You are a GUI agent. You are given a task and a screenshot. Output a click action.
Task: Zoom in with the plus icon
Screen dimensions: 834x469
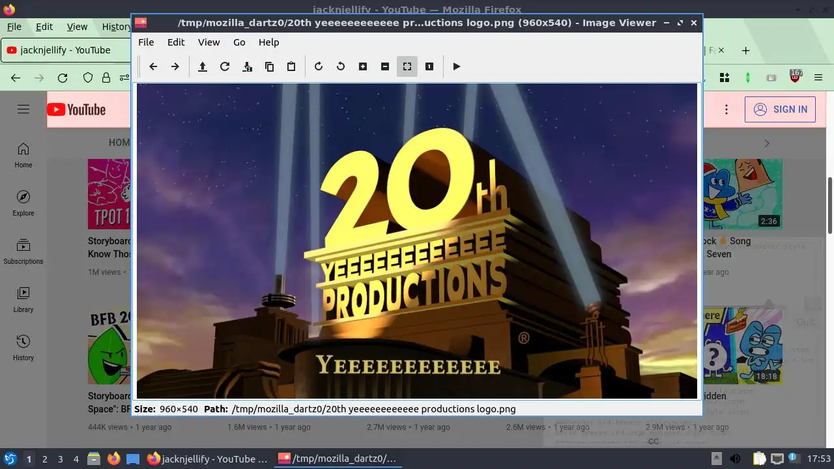click(363, 66)
